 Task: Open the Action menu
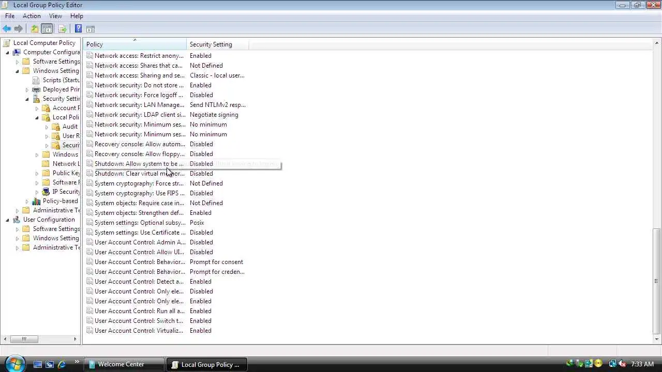(x=32, y=16)
